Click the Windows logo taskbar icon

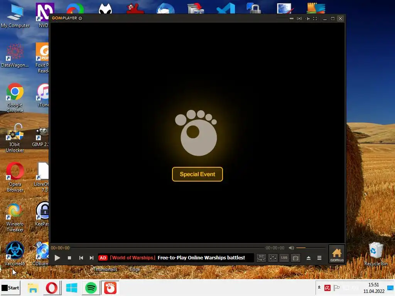(71, 288)
